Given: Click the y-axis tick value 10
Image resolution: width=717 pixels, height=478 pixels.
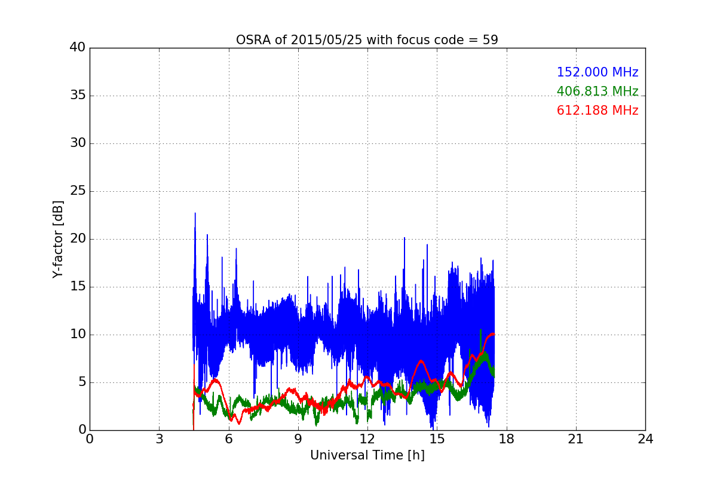Looking at the screenshot, I should click(x=78, y=335).
